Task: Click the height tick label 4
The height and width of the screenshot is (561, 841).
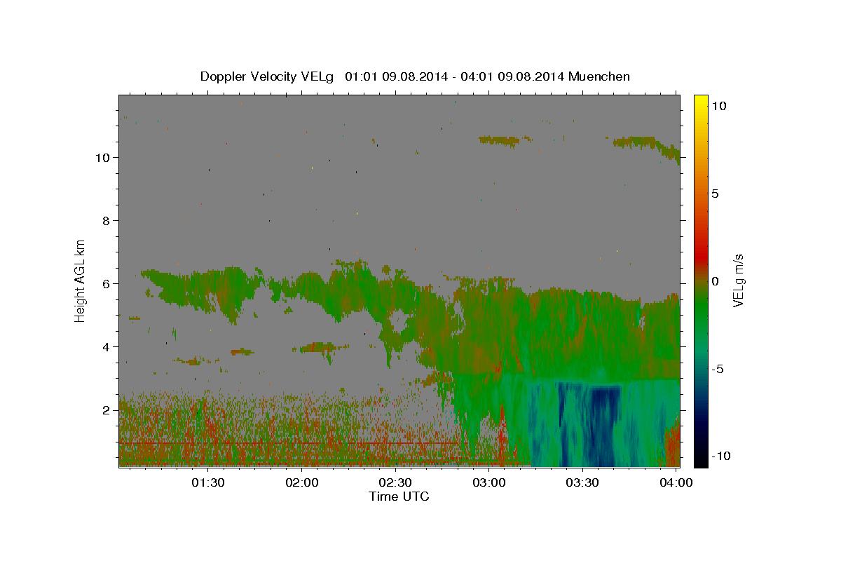Action: click(x=107, y=346)
